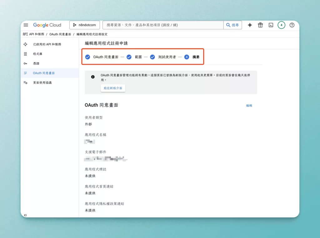Image resolution: width=320 pixels, height=238 pixels.
Task: Select 程式庫 in the sidebar
Action: [x=37, y=54]
